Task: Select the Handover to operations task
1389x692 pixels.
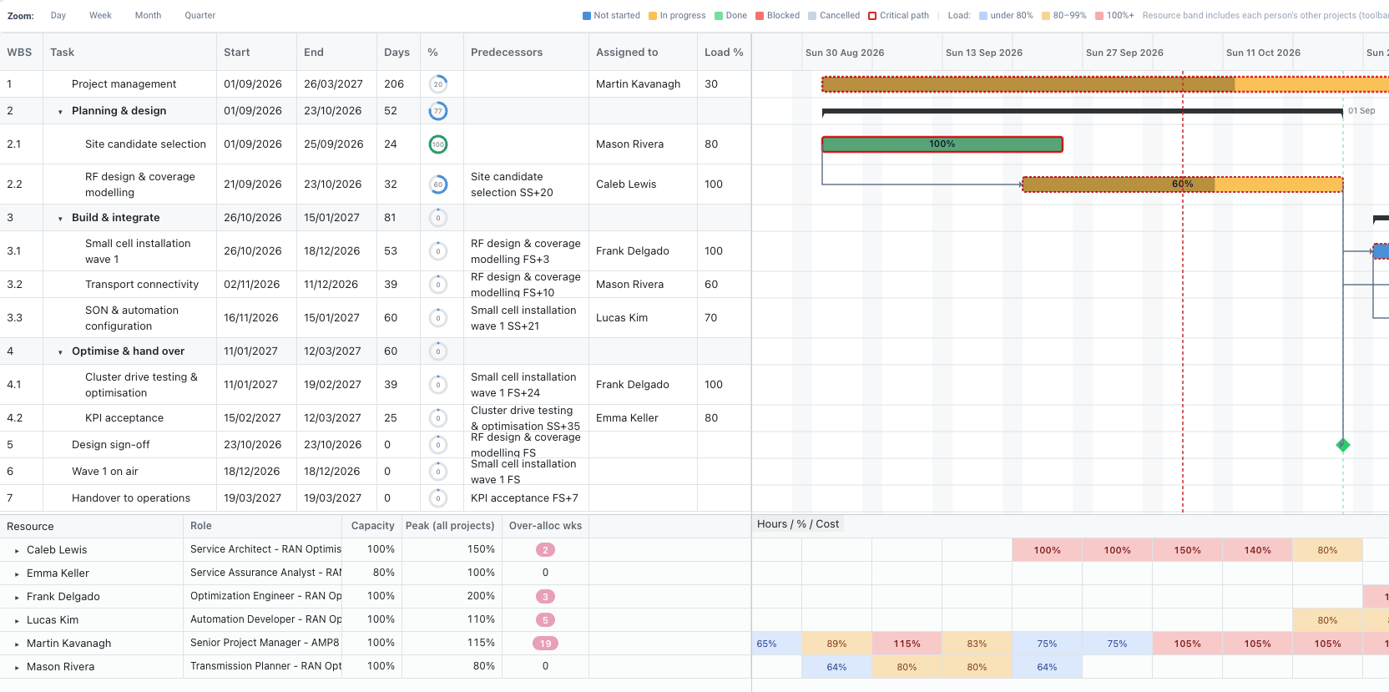Action: (131, 498)
